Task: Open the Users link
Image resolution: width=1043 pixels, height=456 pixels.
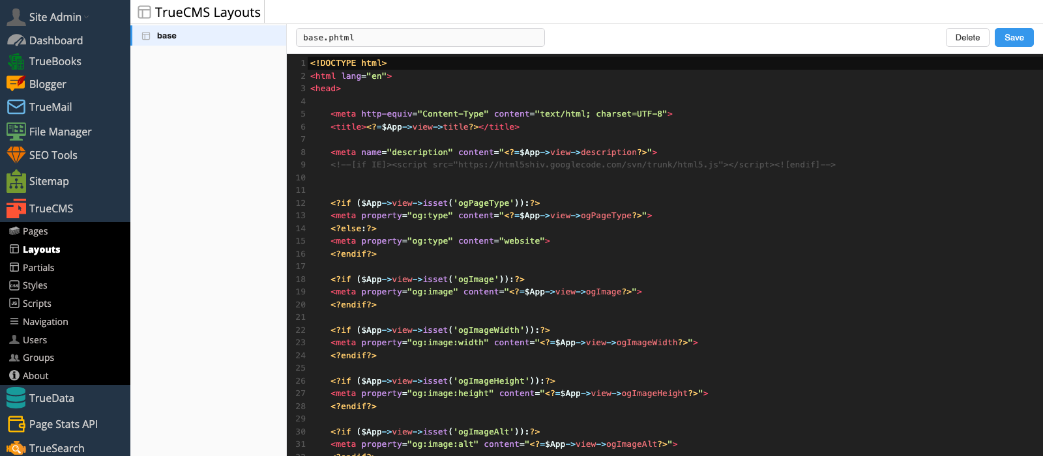Action: coord(35,340)
